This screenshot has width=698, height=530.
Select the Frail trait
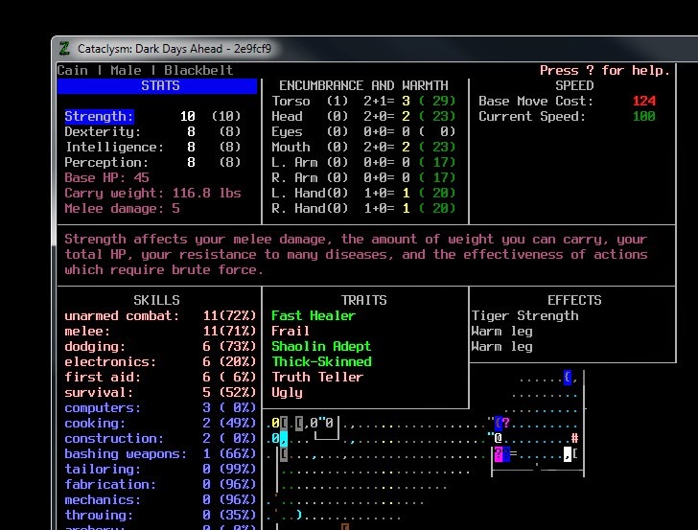291,331
